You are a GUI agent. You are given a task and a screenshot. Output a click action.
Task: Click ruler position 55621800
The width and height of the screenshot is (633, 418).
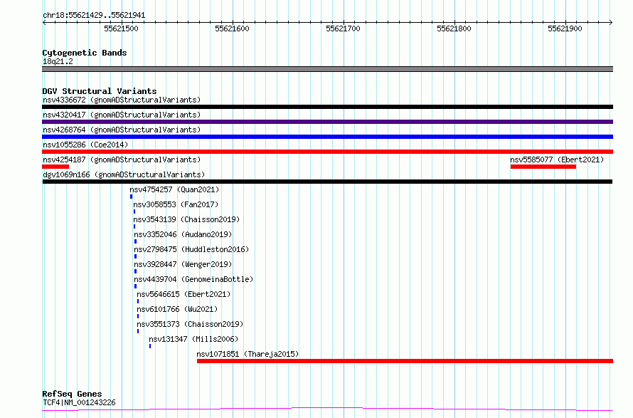click(x=454, y=28)
